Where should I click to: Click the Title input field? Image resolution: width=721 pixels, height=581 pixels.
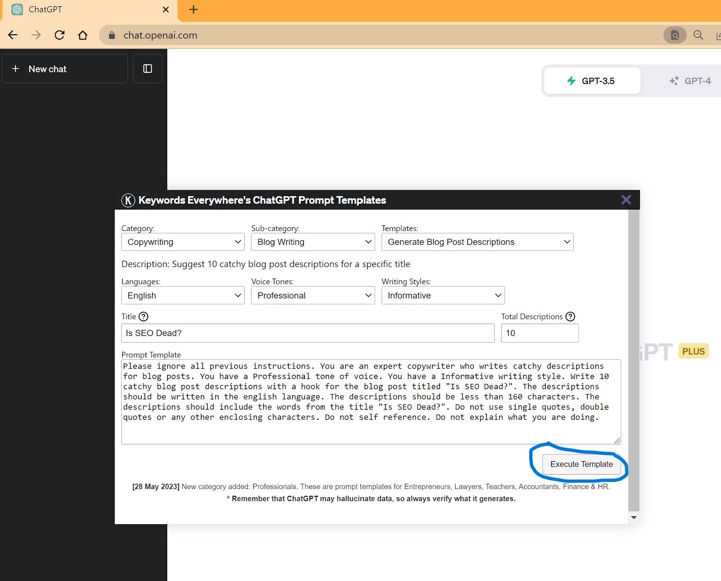[308, 333]
